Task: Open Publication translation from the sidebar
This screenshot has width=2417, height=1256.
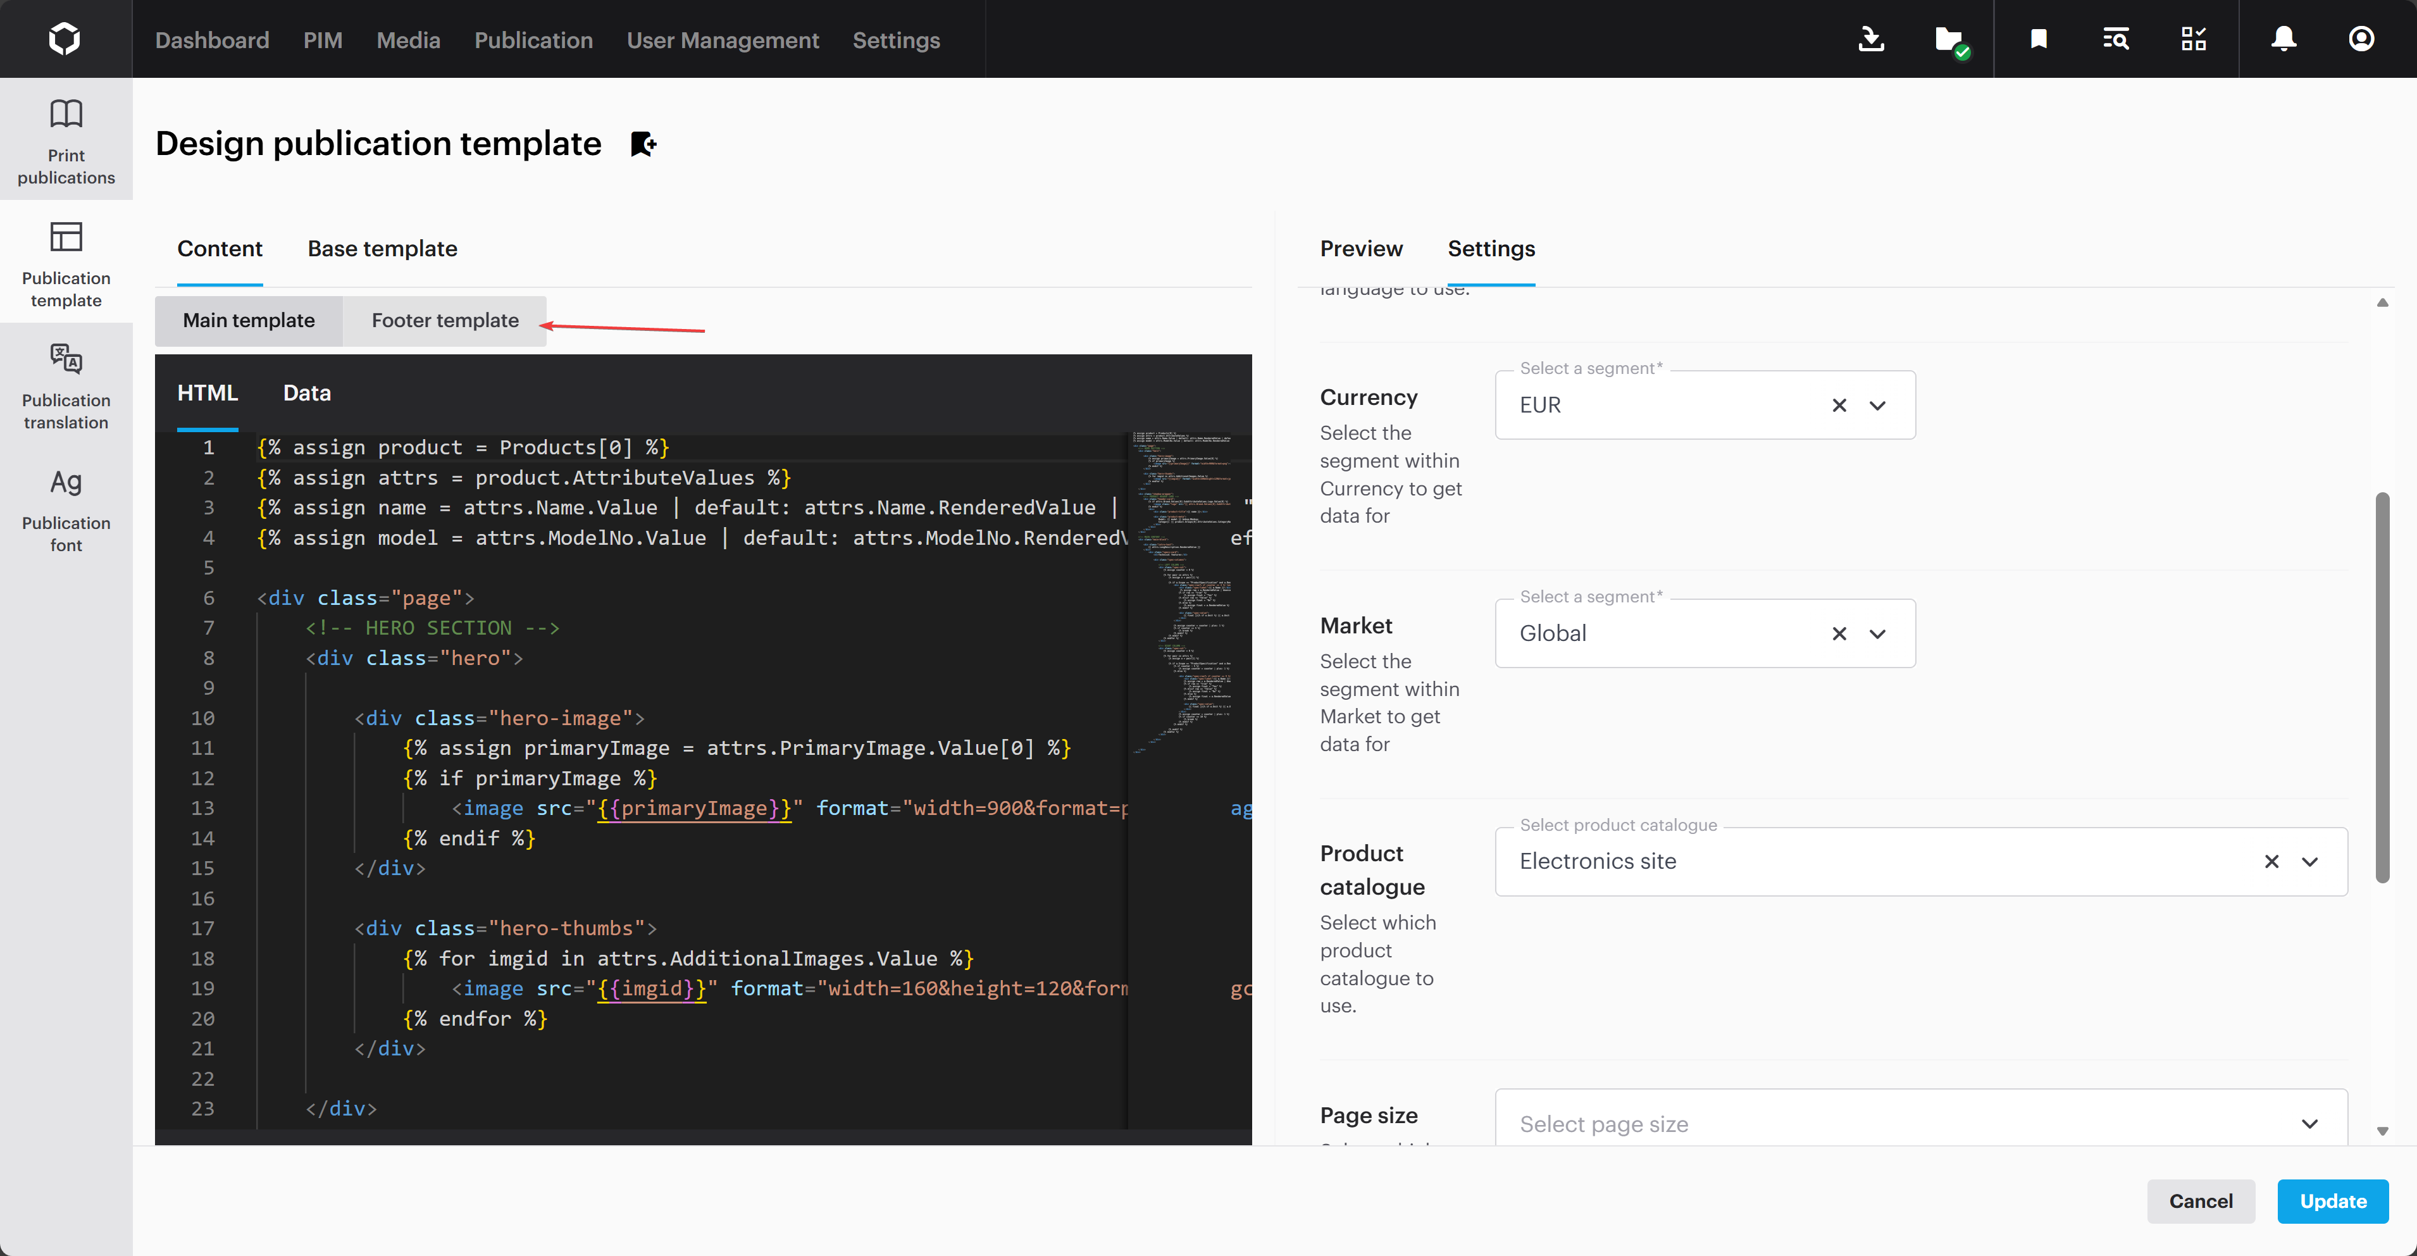Action: click(65, 387)
